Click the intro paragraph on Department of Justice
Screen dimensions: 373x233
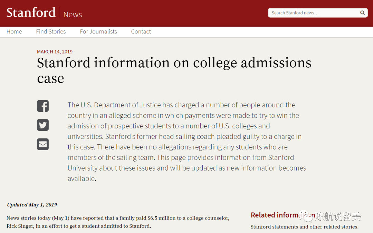186,142
